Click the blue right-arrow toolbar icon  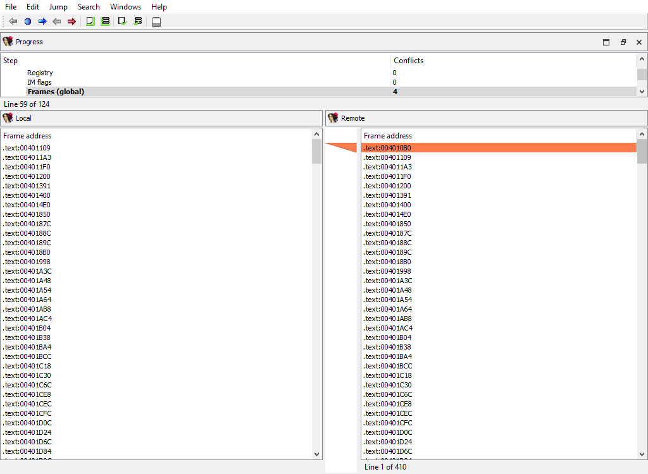(42, 21)
